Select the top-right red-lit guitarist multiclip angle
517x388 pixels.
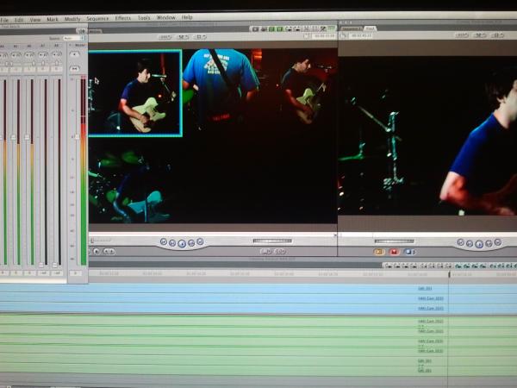point(299,90)
